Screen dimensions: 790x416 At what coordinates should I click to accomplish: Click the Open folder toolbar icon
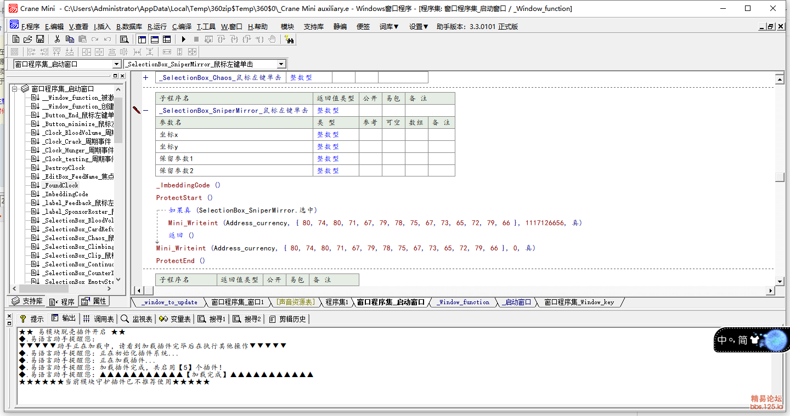(27, 39)
